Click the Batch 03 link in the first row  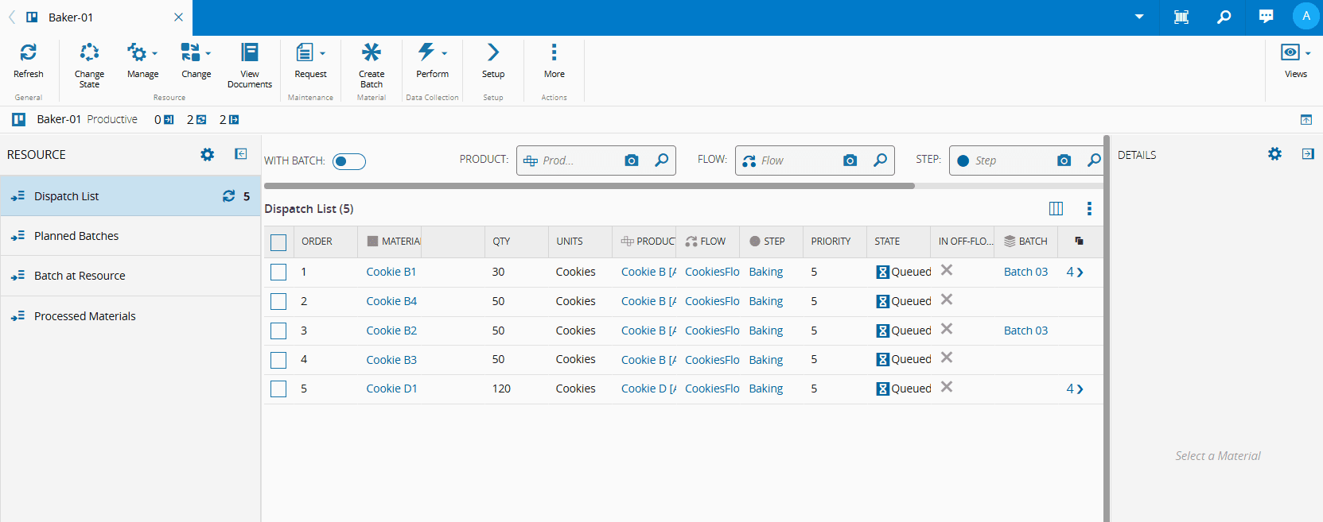[1025, 272]
